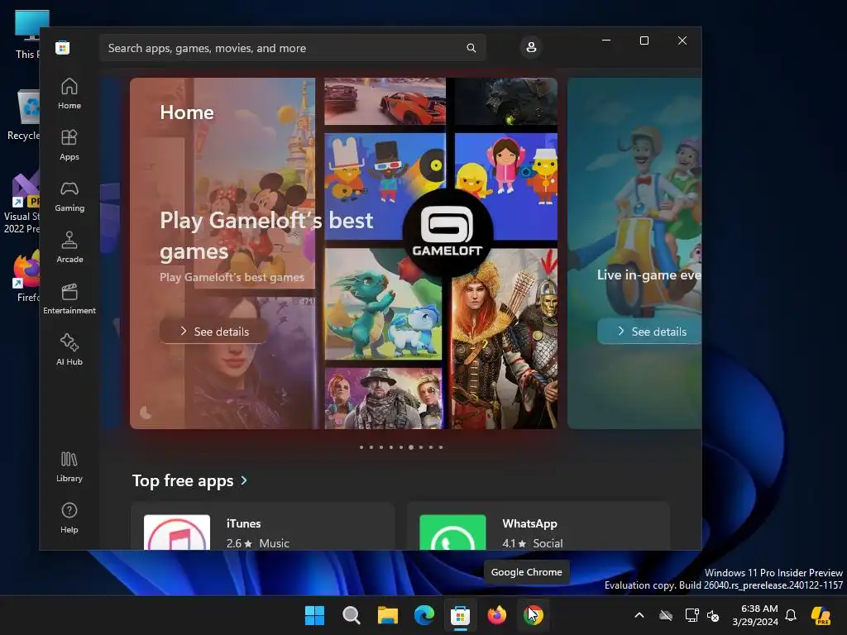Image resolution: width=847 pixels, height=635 pixels.
Task: Click the network tray icon
Action: (x=691, y=615)
